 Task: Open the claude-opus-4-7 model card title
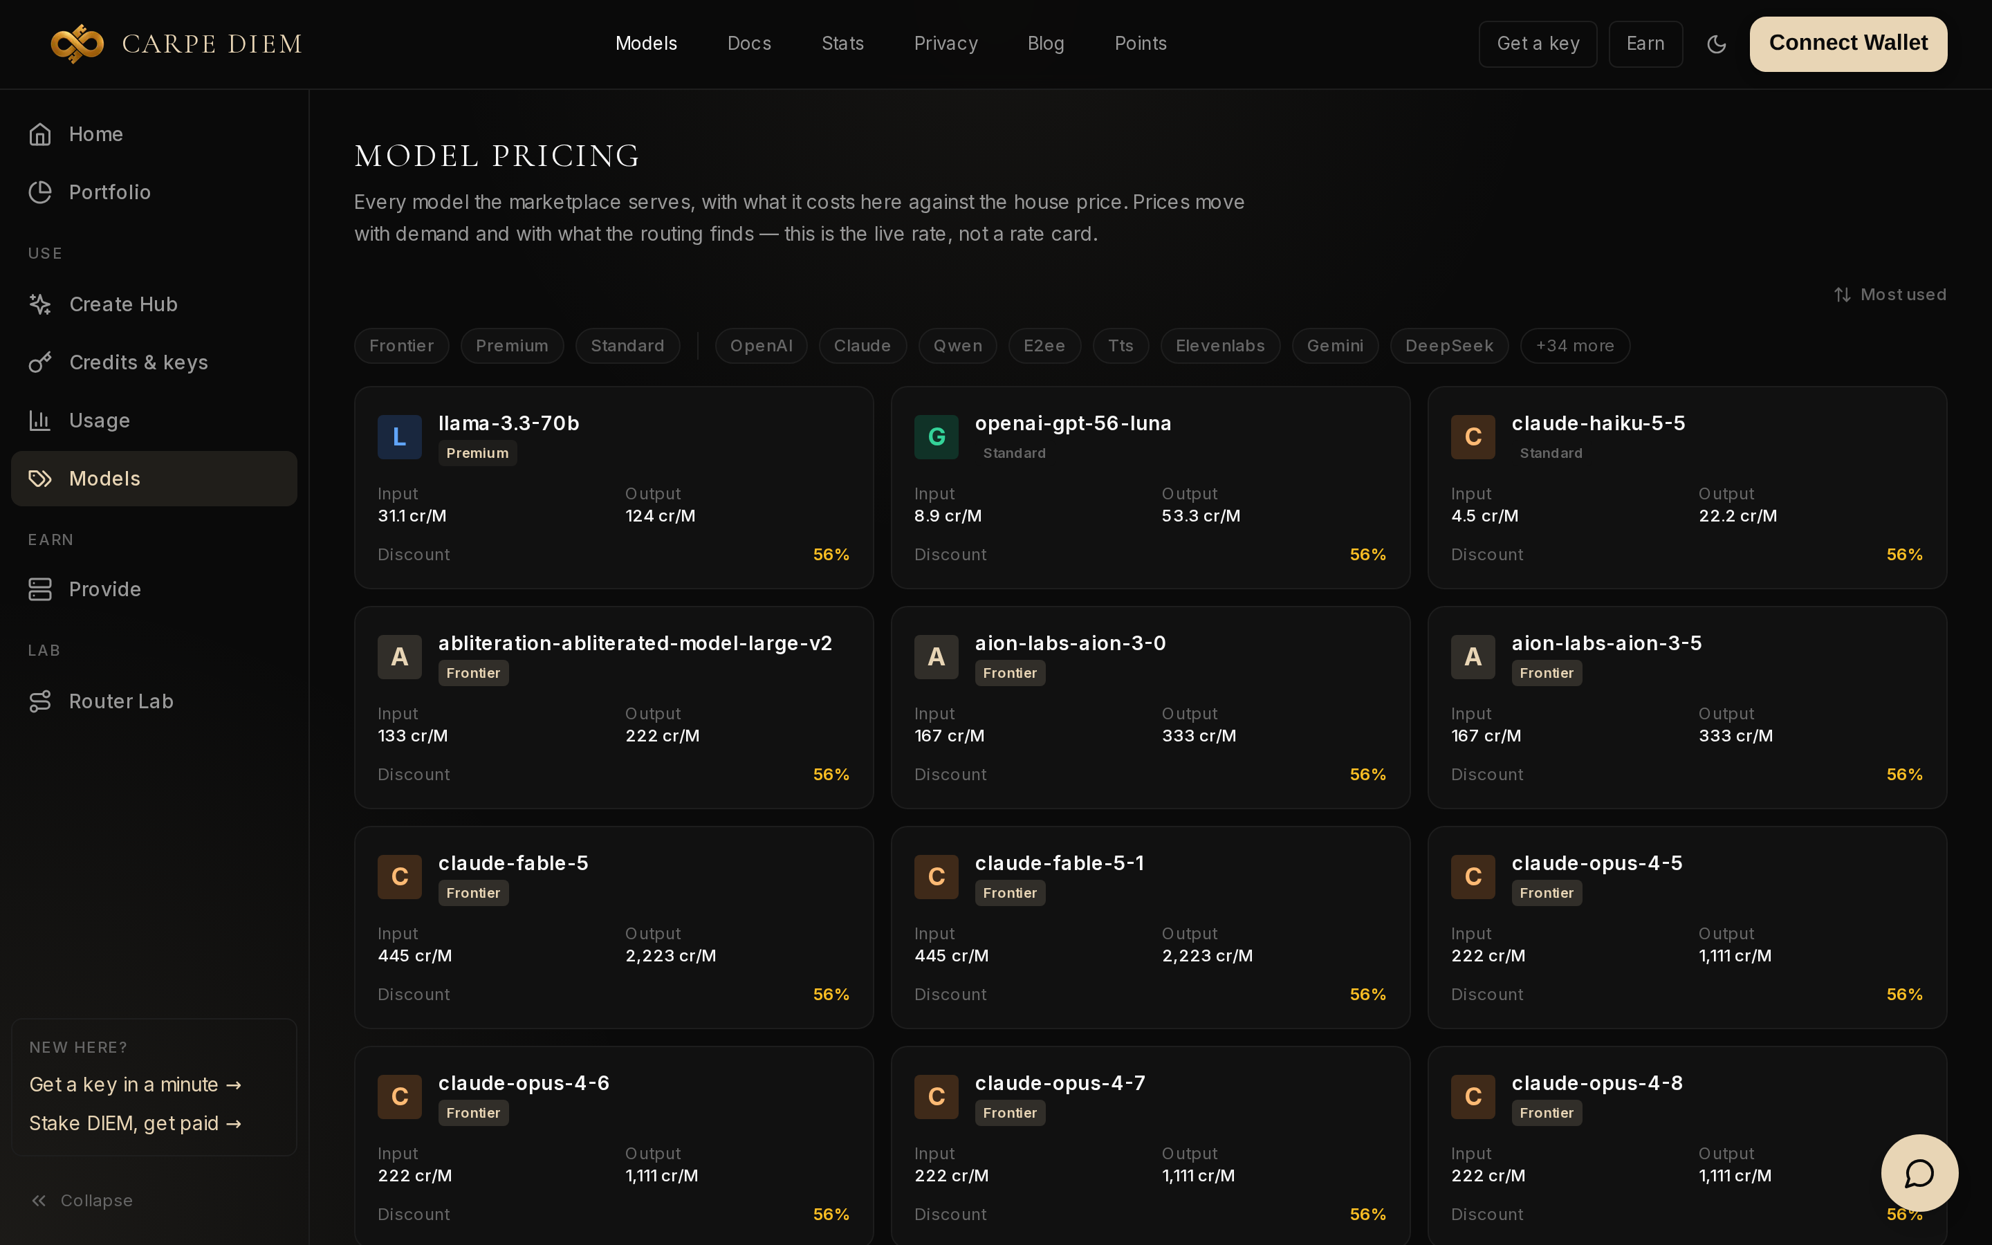1060,1082
